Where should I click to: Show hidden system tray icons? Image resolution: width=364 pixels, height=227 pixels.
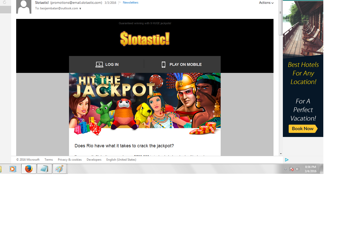tap(285, 169)
